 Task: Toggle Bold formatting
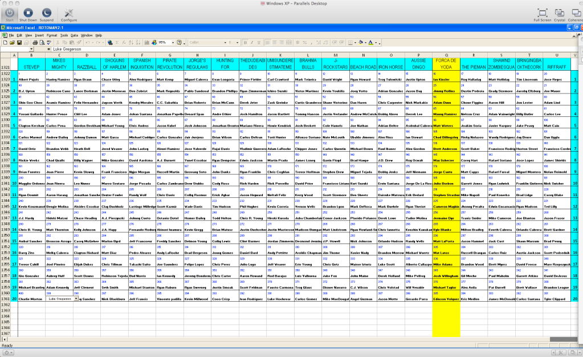pyautogui.click(x=246, y=42)
